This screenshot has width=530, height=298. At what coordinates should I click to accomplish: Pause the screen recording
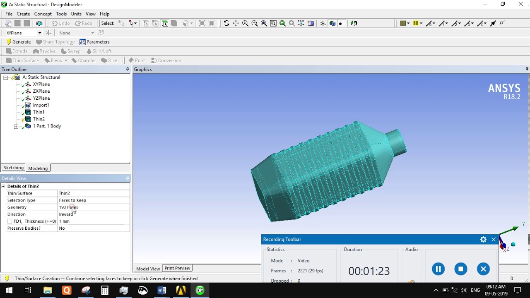(x=438, y=269)
